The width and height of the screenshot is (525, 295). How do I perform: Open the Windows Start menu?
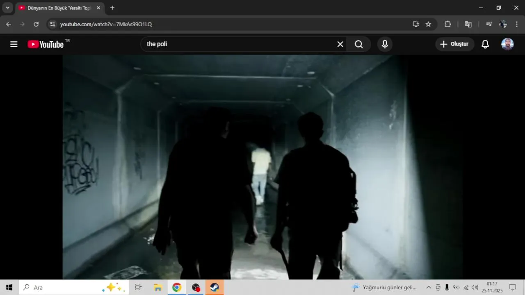pos(9,287)
